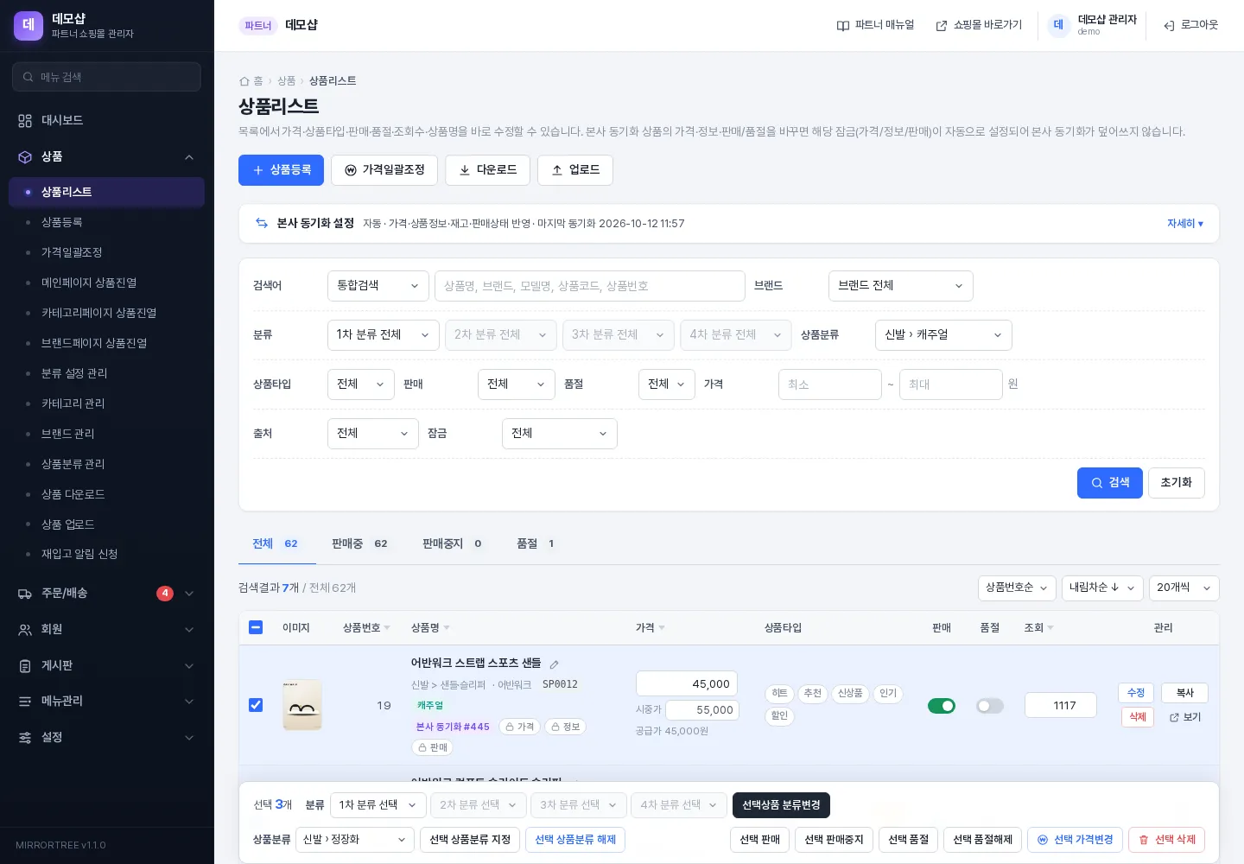1244x864 pixels.
Task: Click the 가격 lock badge on product 19
Action: point(519,727)
